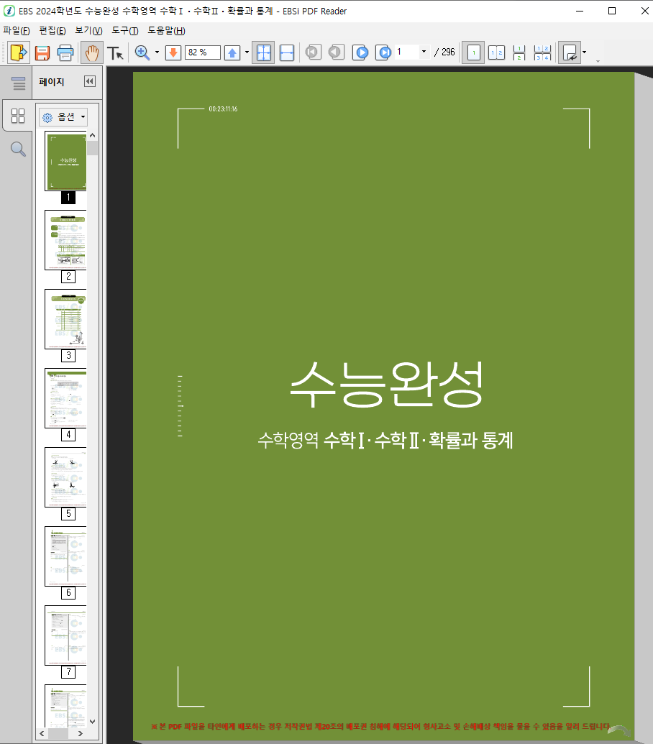Switch to two-page view
Image resolution: width=653 pixels, height=744 pixels.
coord(496,52)
